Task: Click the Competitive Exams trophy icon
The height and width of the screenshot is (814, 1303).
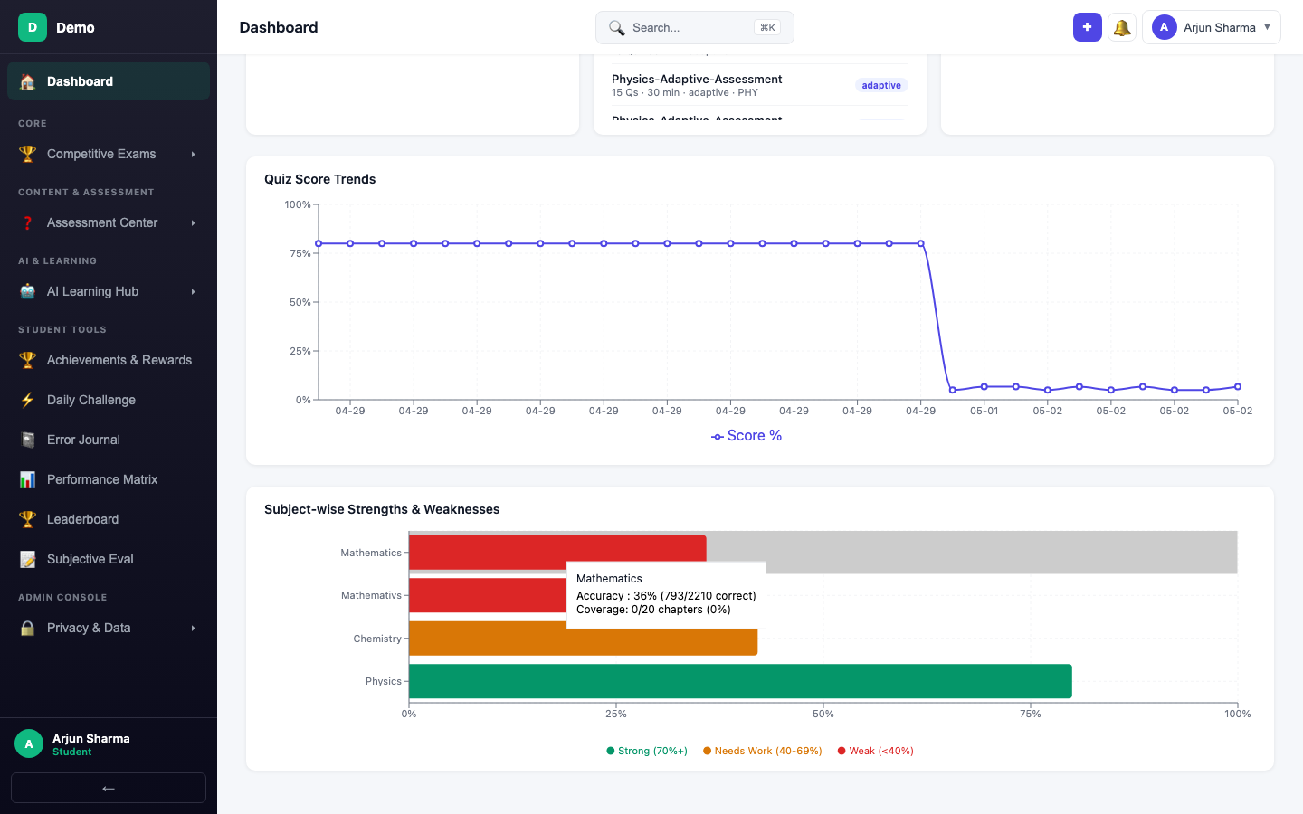Action: [28, 154]
